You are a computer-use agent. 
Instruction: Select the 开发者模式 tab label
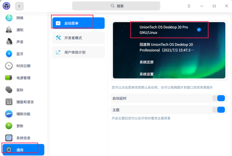coord(73,38)
